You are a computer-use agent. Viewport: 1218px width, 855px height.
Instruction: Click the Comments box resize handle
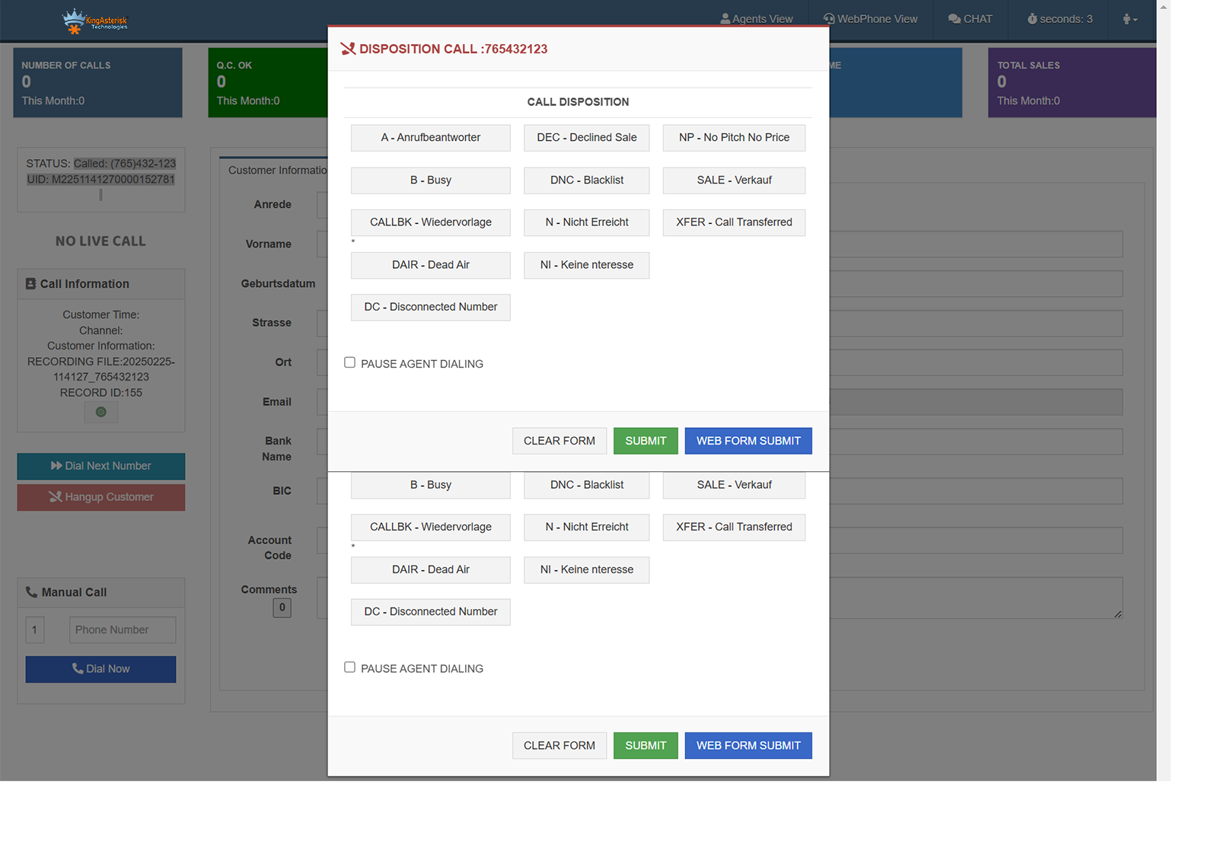(x=1118, y=614)
